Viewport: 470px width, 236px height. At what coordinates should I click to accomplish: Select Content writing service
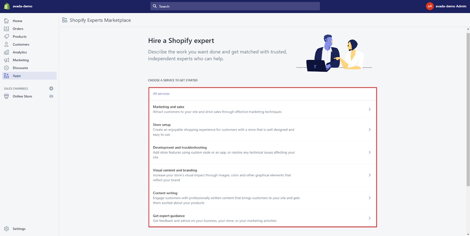click(262, 198)
